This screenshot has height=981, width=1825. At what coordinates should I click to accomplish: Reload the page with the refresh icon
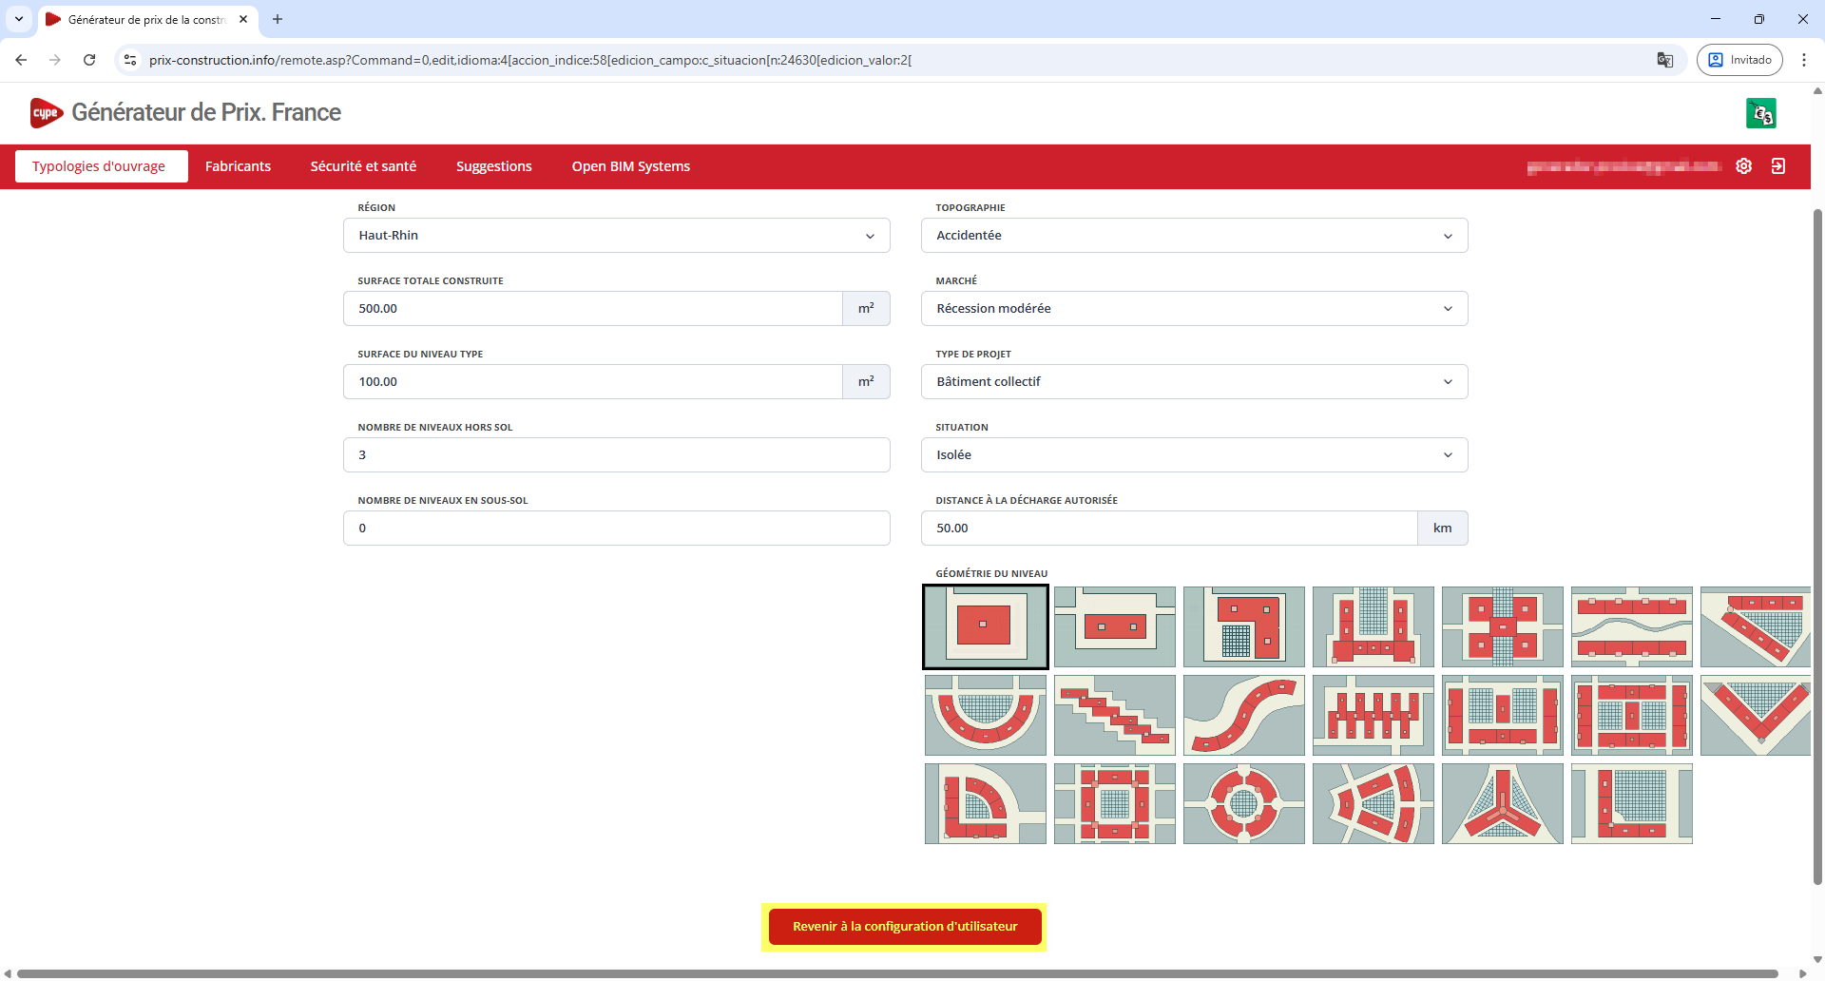click(x=89, y=60)
